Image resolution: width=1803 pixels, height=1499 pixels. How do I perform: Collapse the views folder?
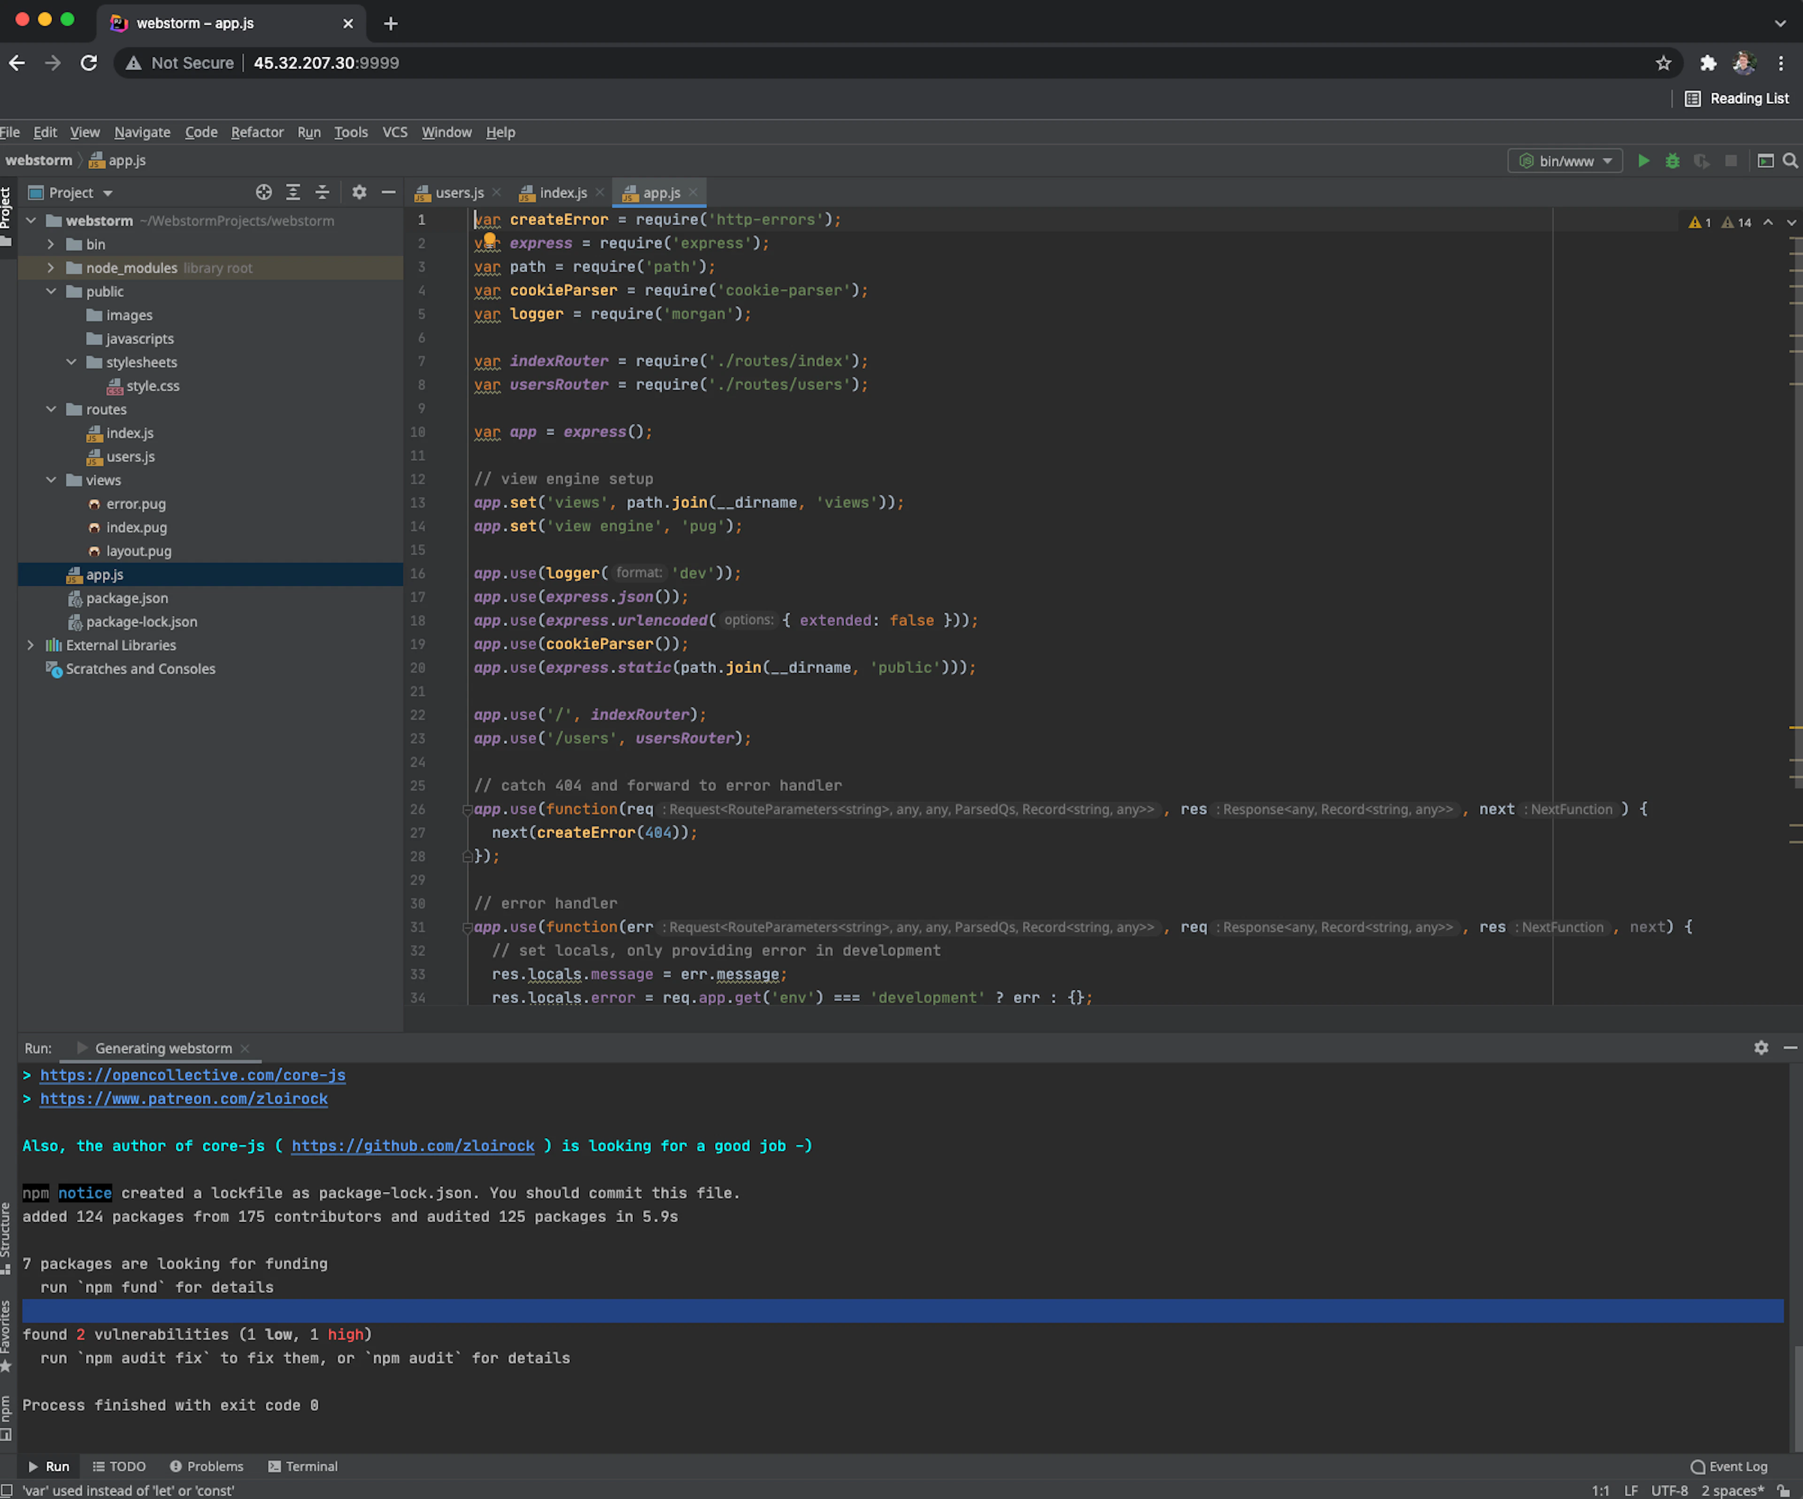click(x=51, y=481)
